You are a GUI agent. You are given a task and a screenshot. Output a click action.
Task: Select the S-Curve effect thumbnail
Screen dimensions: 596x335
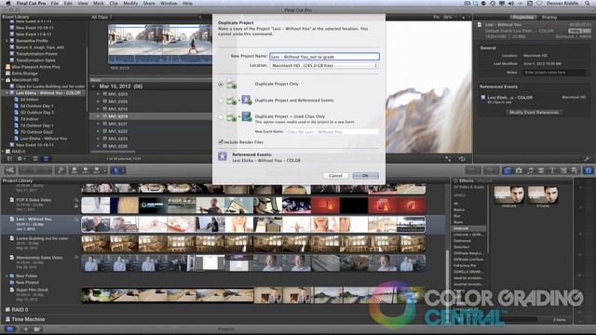click(543, 196)
